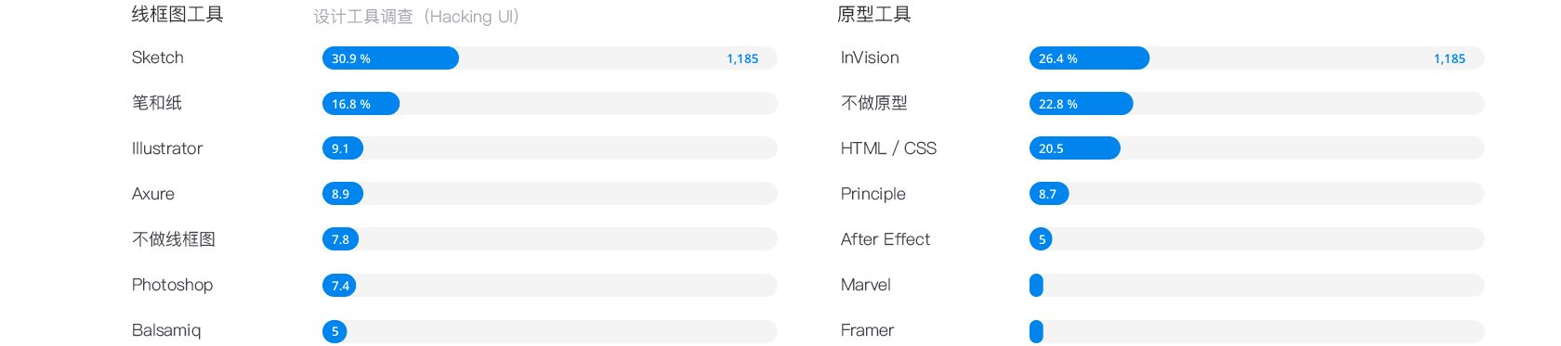Click the Framer blue bar segment

coord(1036,331)
